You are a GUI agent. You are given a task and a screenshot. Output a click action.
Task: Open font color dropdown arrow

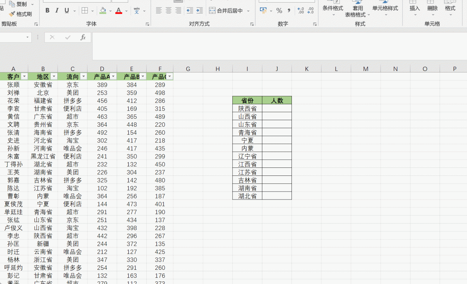pos(126,11)
